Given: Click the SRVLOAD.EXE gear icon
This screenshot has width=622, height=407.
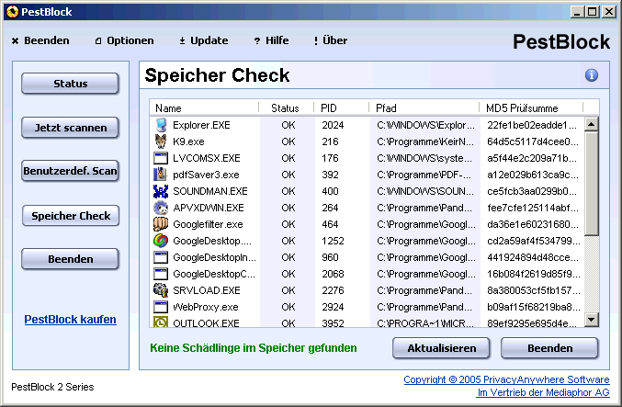Looking at the screenshot, I should tap(161, 290).
